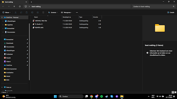Open the ASIO4ALL Web Site shortcut
The image size is (177, 99).
pos(41,21)
